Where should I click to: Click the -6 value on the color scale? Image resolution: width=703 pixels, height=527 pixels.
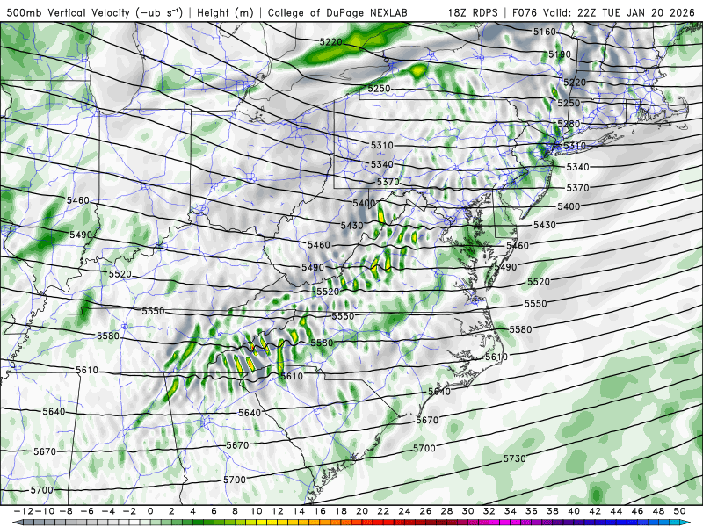tap(87, 511)
